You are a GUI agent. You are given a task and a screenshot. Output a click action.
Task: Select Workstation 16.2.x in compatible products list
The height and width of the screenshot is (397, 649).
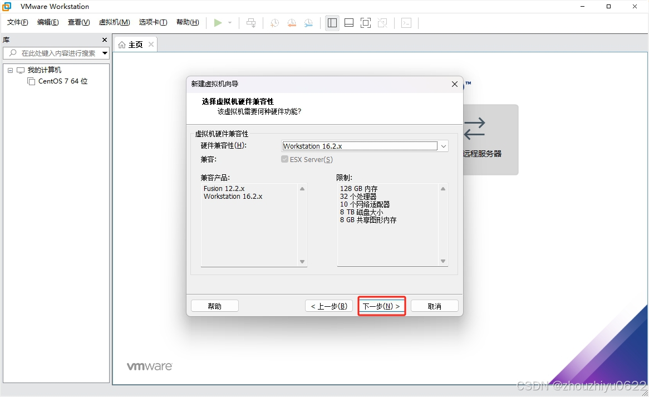[233, 196]
